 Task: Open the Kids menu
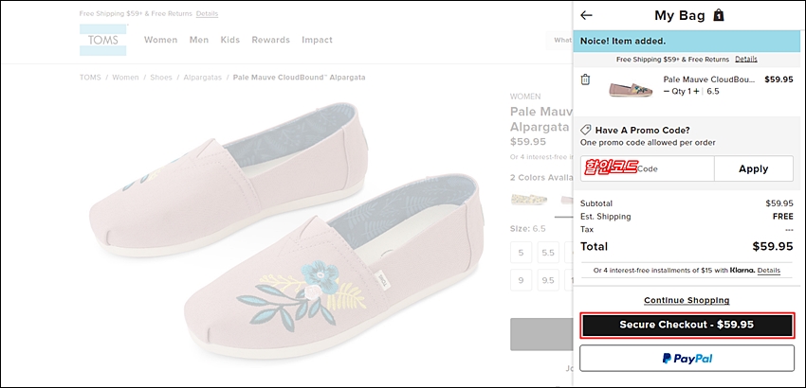point(230,40)
